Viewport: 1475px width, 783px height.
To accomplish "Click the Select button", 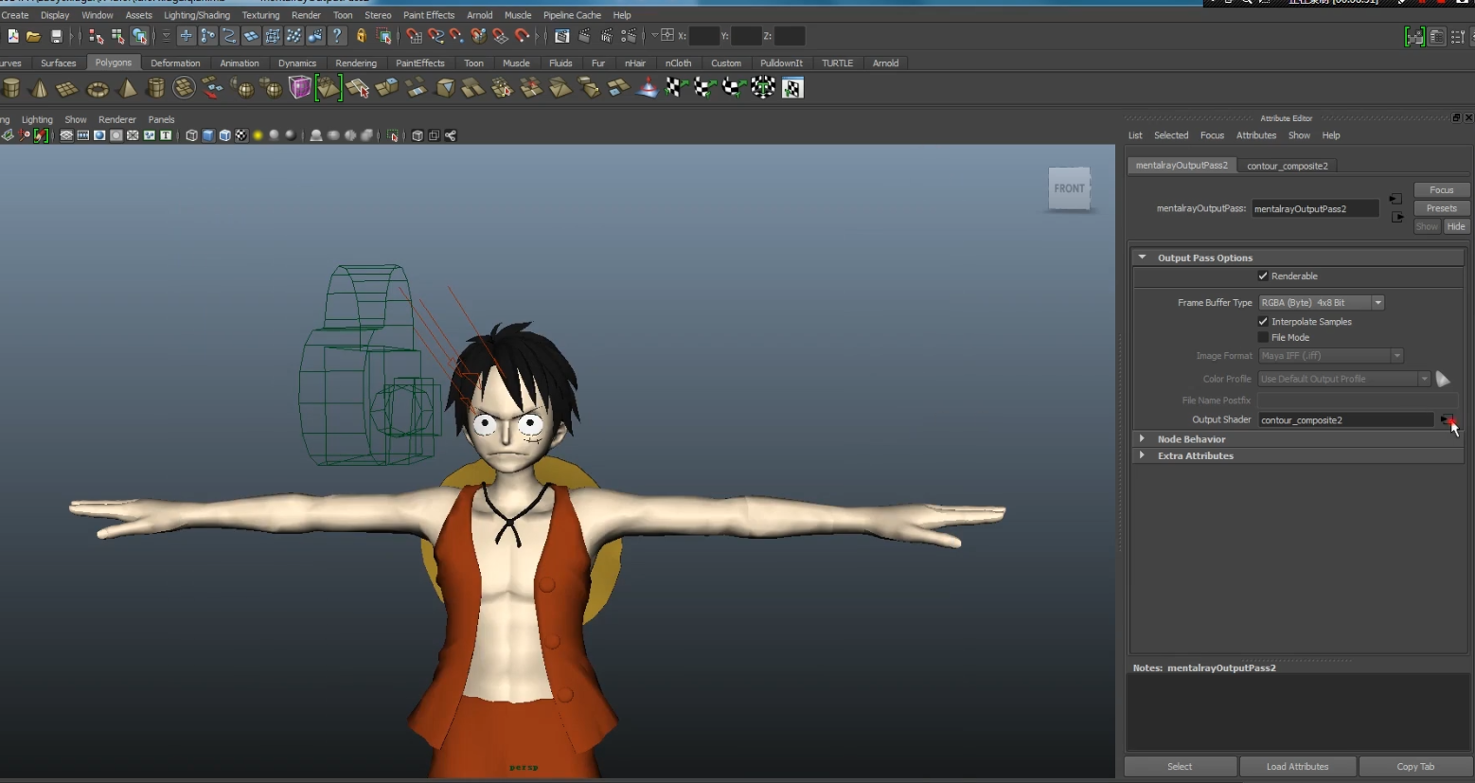I will click(x=1180, y=767).
